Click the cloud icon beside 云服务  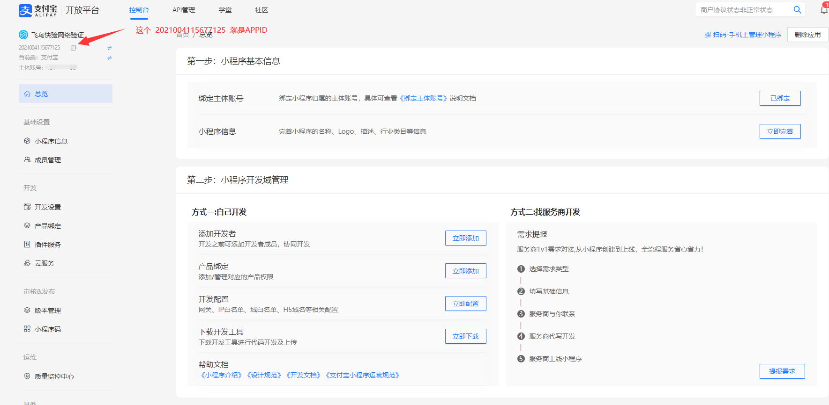(27, 263)
